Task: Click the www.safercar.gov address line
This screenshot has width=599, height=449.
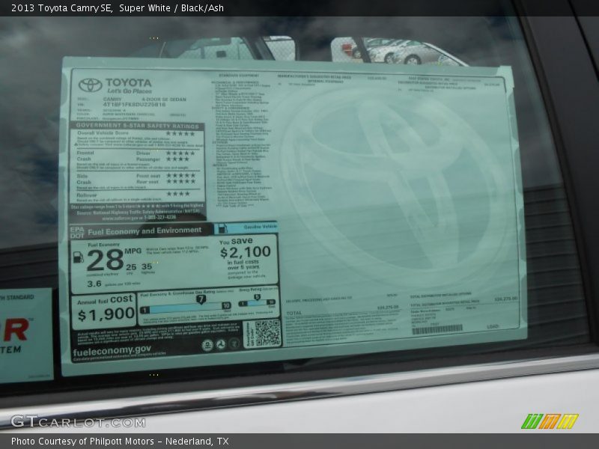Action: pos(139,218)
